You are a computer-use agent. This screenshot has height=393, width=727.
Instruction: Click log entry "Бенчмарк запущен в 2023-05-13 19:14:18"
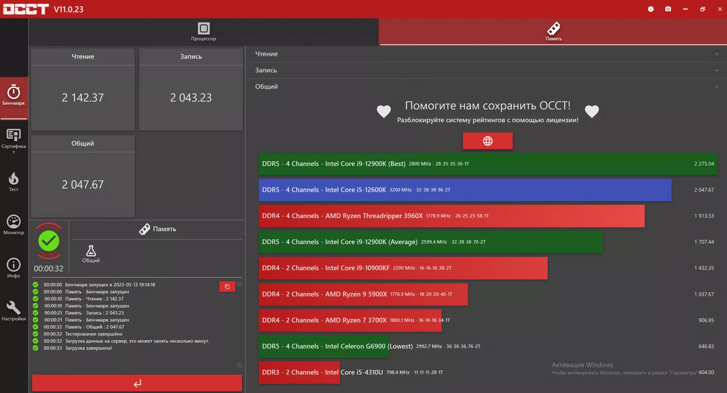point(110,285)
